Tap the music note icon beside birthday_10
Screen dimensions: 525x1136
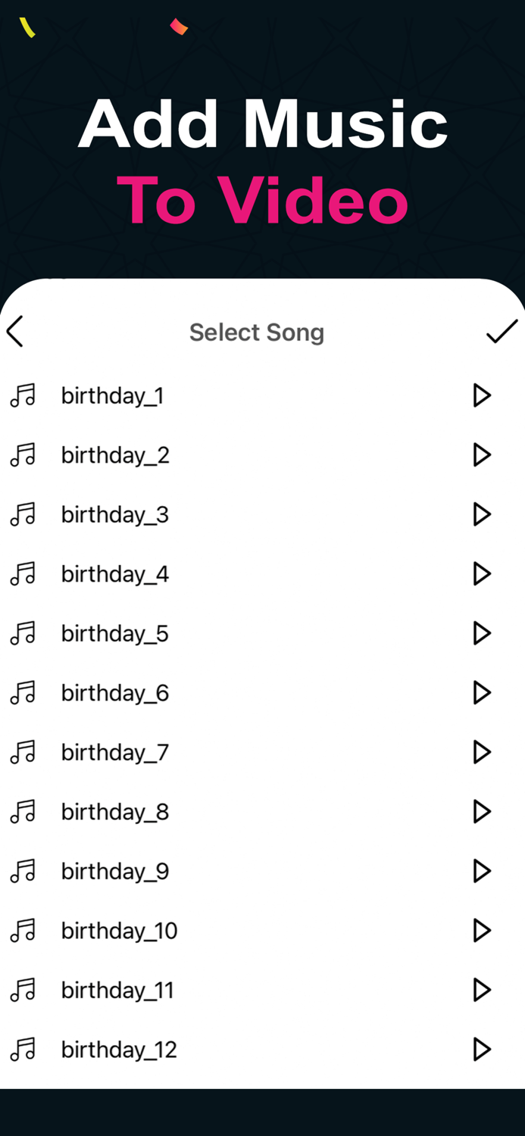23,930
